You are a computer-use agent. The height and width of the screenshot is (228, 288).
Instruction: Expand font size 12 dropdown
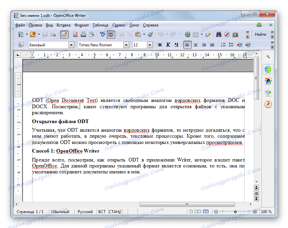[x=150, y=45]
